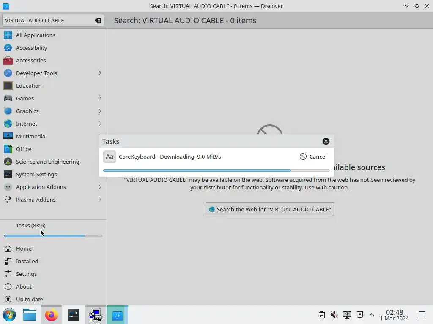Open System Settings from the taskbar
The height and width of the screenshot is (324, 433).
coord(74,315)
